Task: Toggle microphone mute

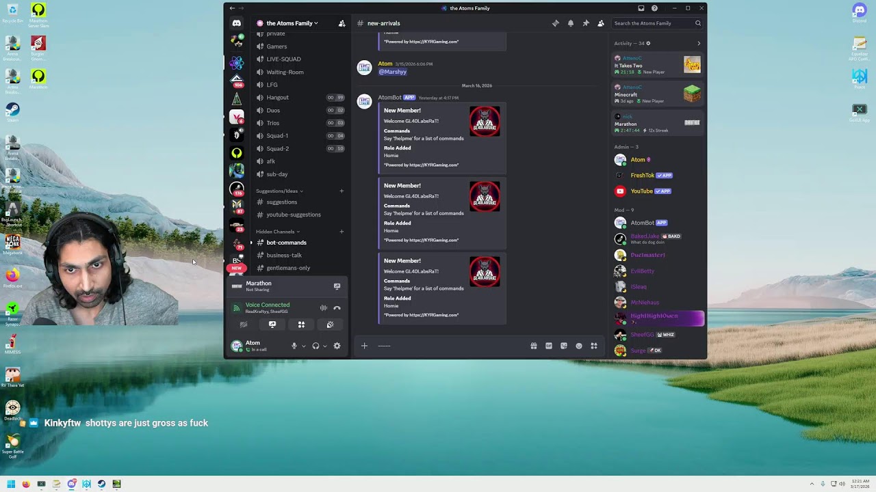Action: pyautogui.click(x=294, y=346)
